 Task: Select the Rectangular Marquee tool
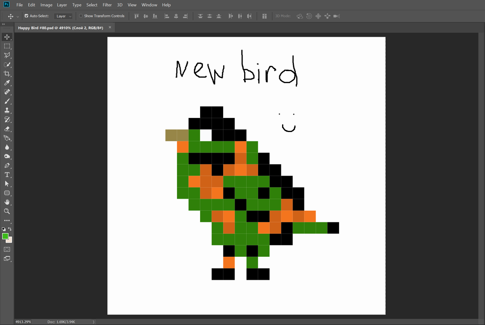click(7, 46)
